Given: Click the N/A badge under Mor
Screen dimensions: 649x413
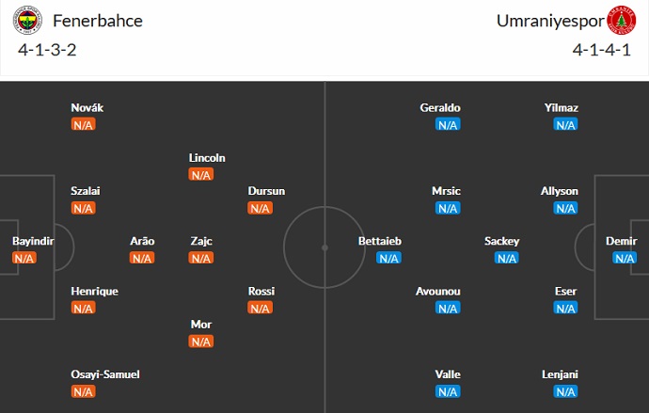Looking at the screenshot, I should [200, 342].
